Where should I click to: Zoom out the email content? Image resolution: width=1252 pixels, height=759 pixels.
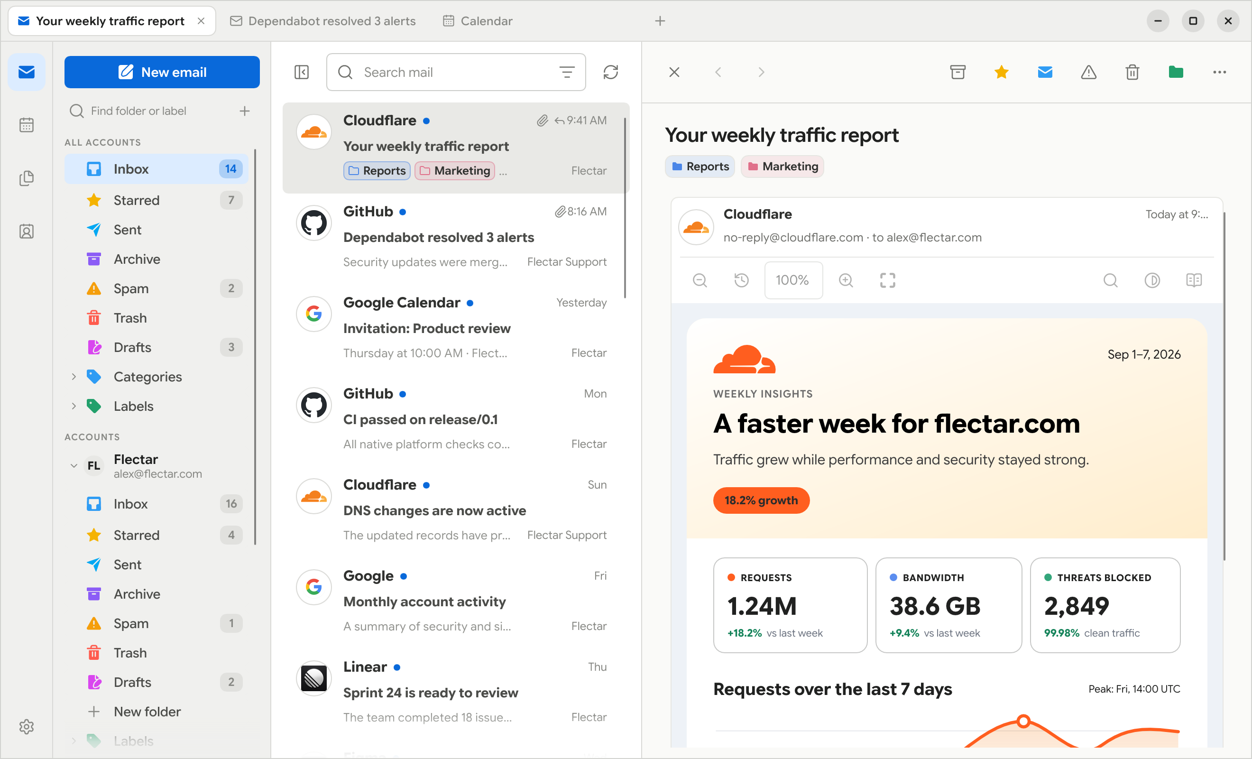700,280
